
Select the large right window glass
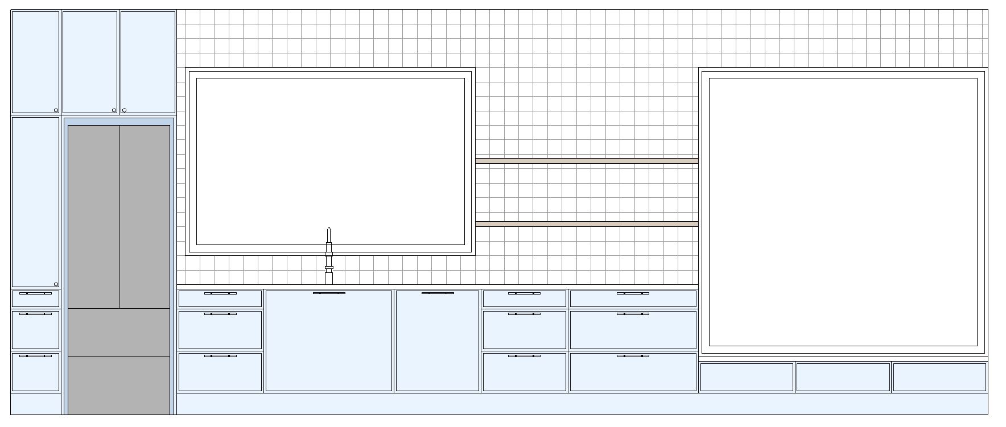coord(843,212)
